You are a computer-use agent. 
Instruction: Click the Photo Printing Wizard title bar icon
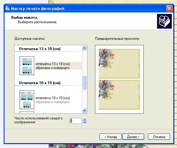tap(7, 8)
